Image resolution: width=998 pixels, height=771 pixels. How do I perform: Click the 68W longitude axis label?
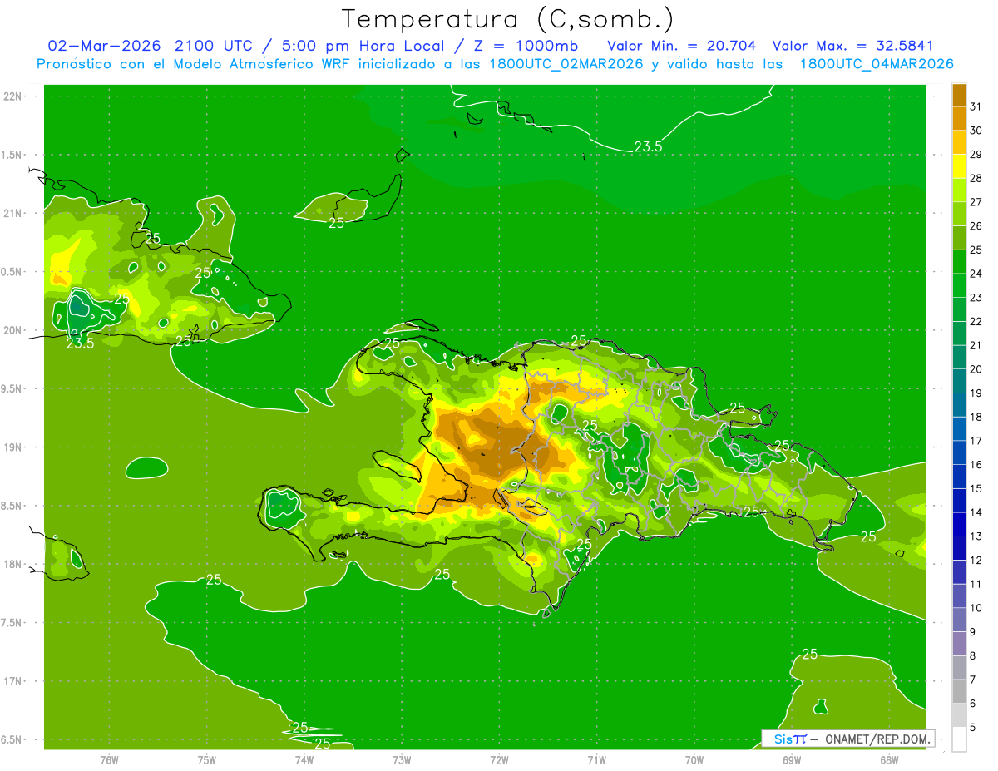pos(889,760)
